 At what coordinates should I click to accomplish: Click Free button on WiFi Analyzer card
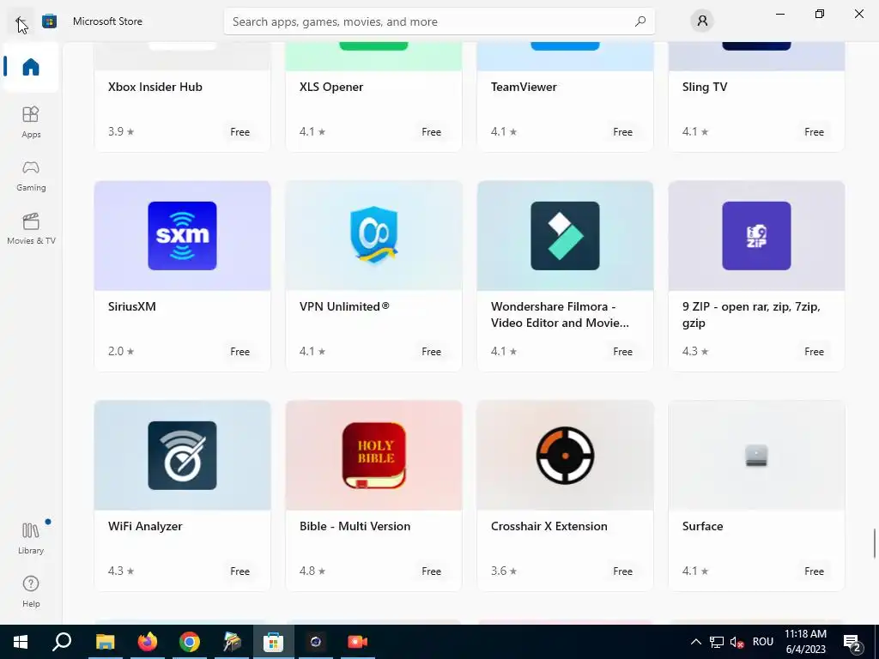point(240,571)
